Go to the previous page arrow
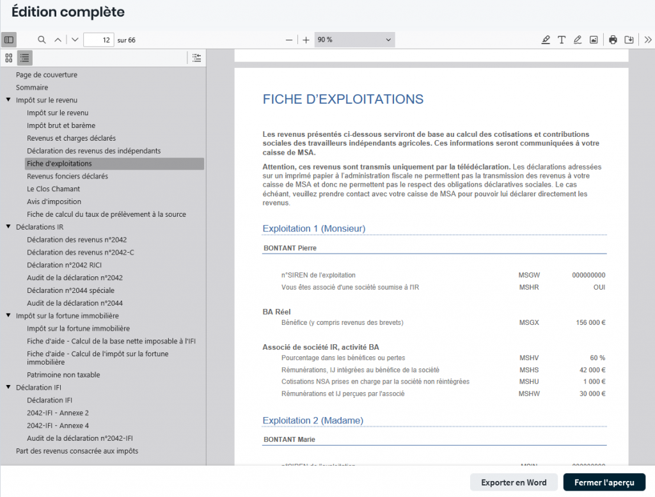This screenshot has width=655, height=497. coord(58,40)
